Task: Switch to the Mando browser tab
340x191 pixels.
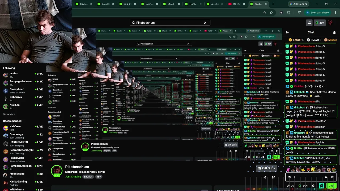Action: [171, 4]
